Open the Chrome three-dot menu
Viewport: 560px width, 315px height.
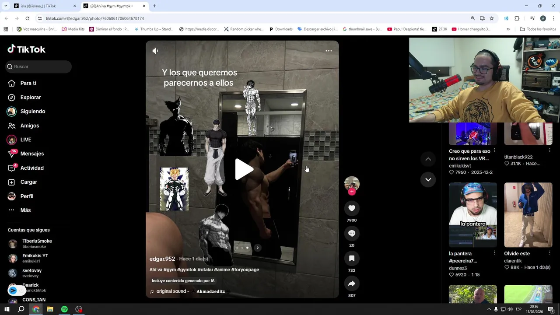point(554,18)
